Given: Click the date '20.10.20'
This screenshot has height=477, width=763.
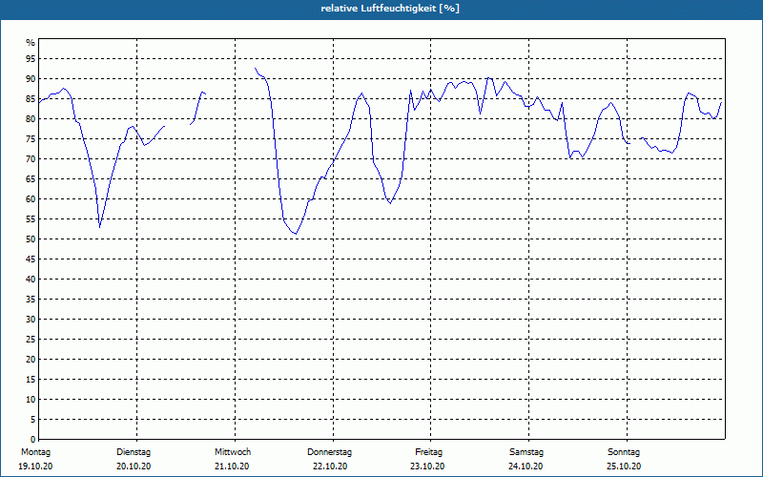Looking at the screenshot, I should tap(134, 467).
